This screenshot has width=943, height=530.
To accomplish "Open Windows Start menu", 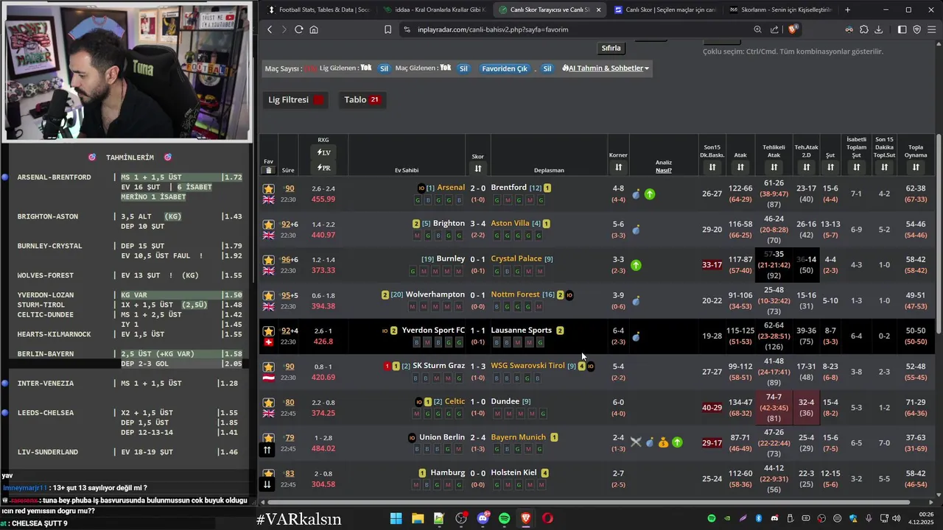I will click(x=396, y=518).
